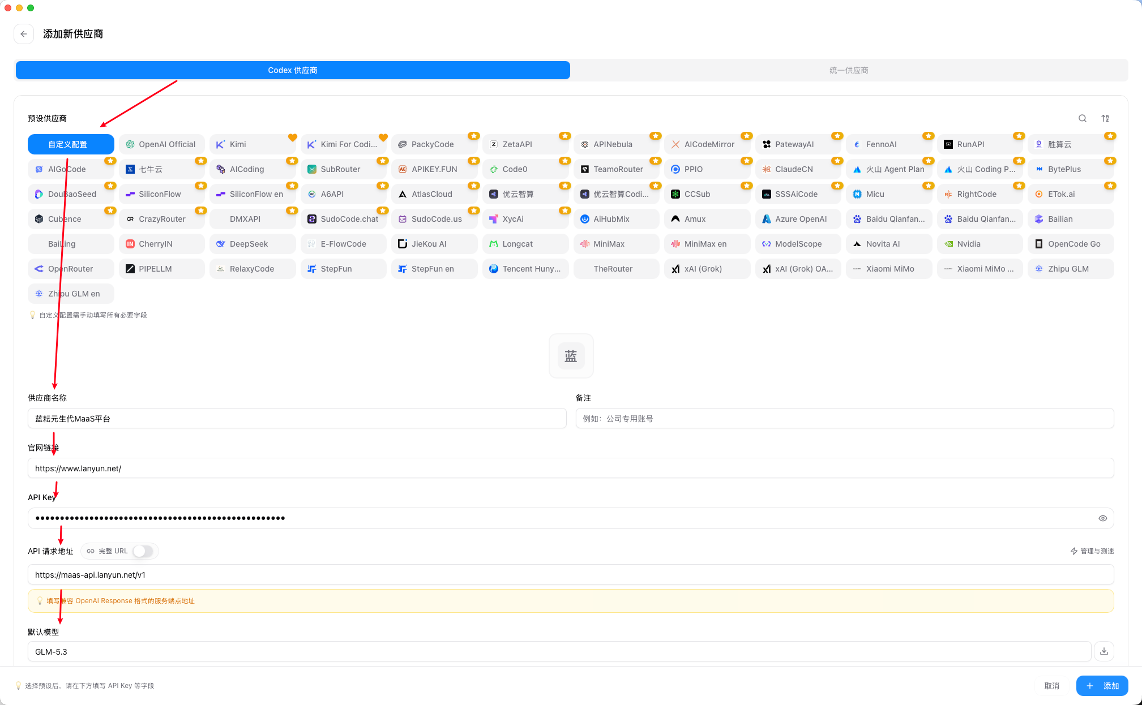Go back with the arrow button

click(24, 34)
